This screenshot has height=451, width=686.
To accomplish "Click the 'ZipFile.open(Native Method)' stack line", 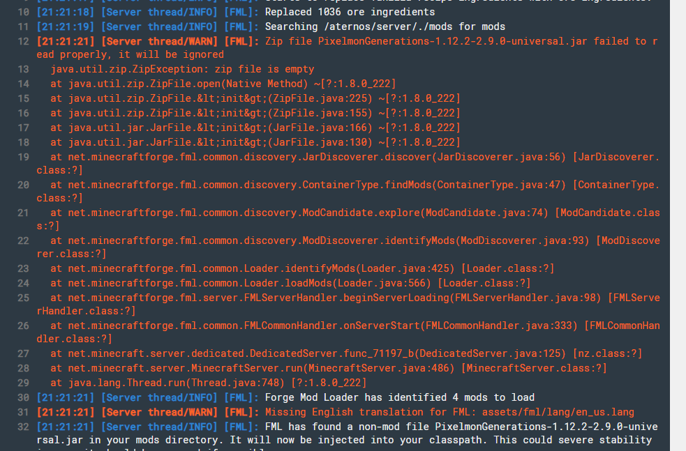I will (223, 84).
